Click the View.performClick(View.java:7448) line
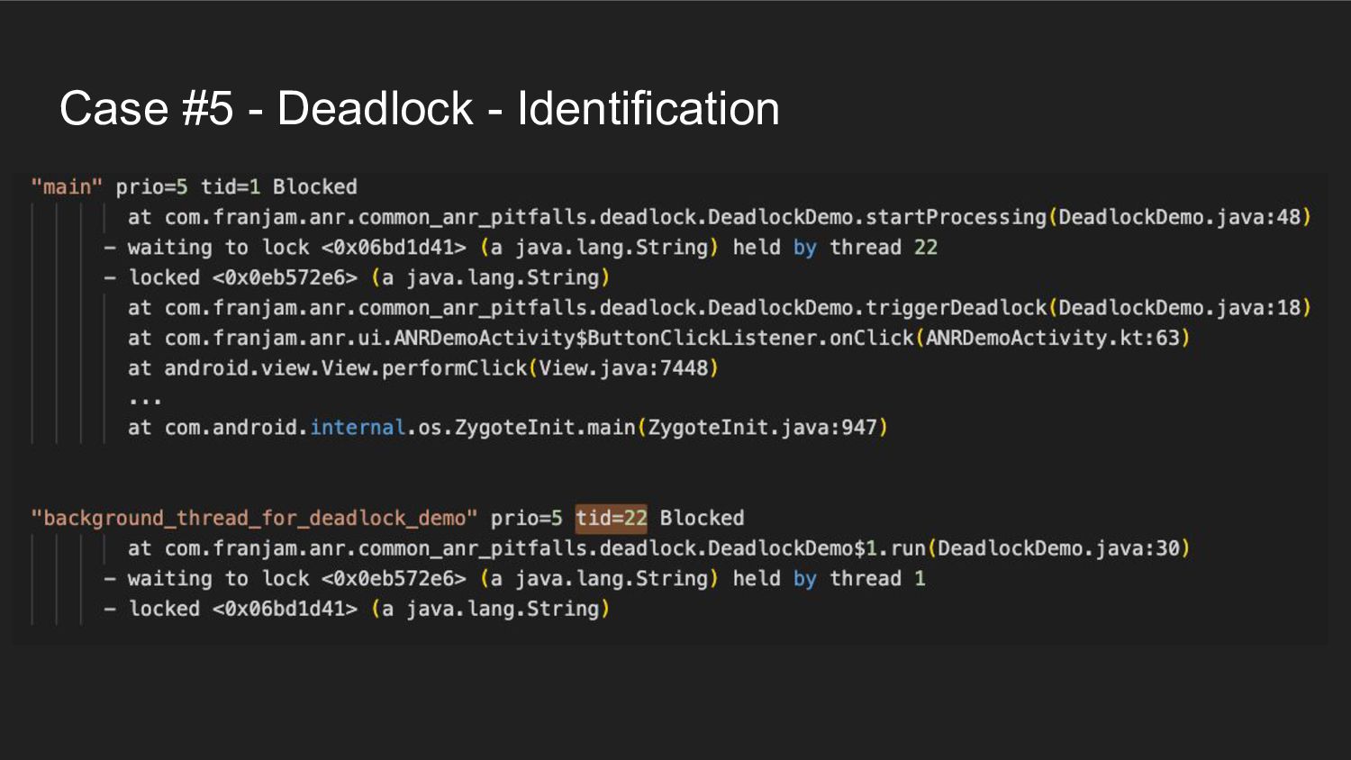 (422, 367)
